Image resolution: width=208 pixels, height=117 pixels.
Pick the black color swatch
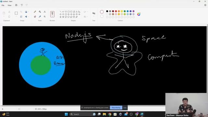tap(107, 11)
